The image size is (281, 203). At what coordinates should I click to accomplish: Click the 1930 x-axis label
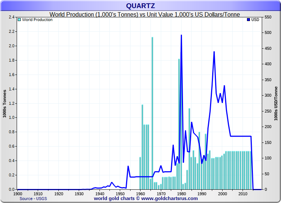(x=79, y=194)
